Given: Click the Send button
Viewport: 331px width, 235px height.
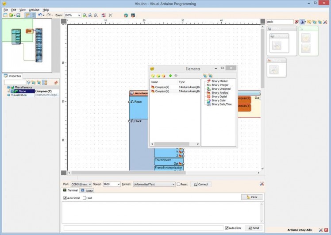Looking at the screenshot, I should (254, 228).
